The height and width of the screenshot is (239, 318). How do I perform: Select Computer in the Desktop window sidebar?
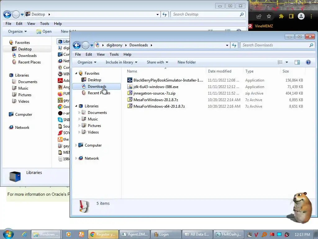point(24,114)
